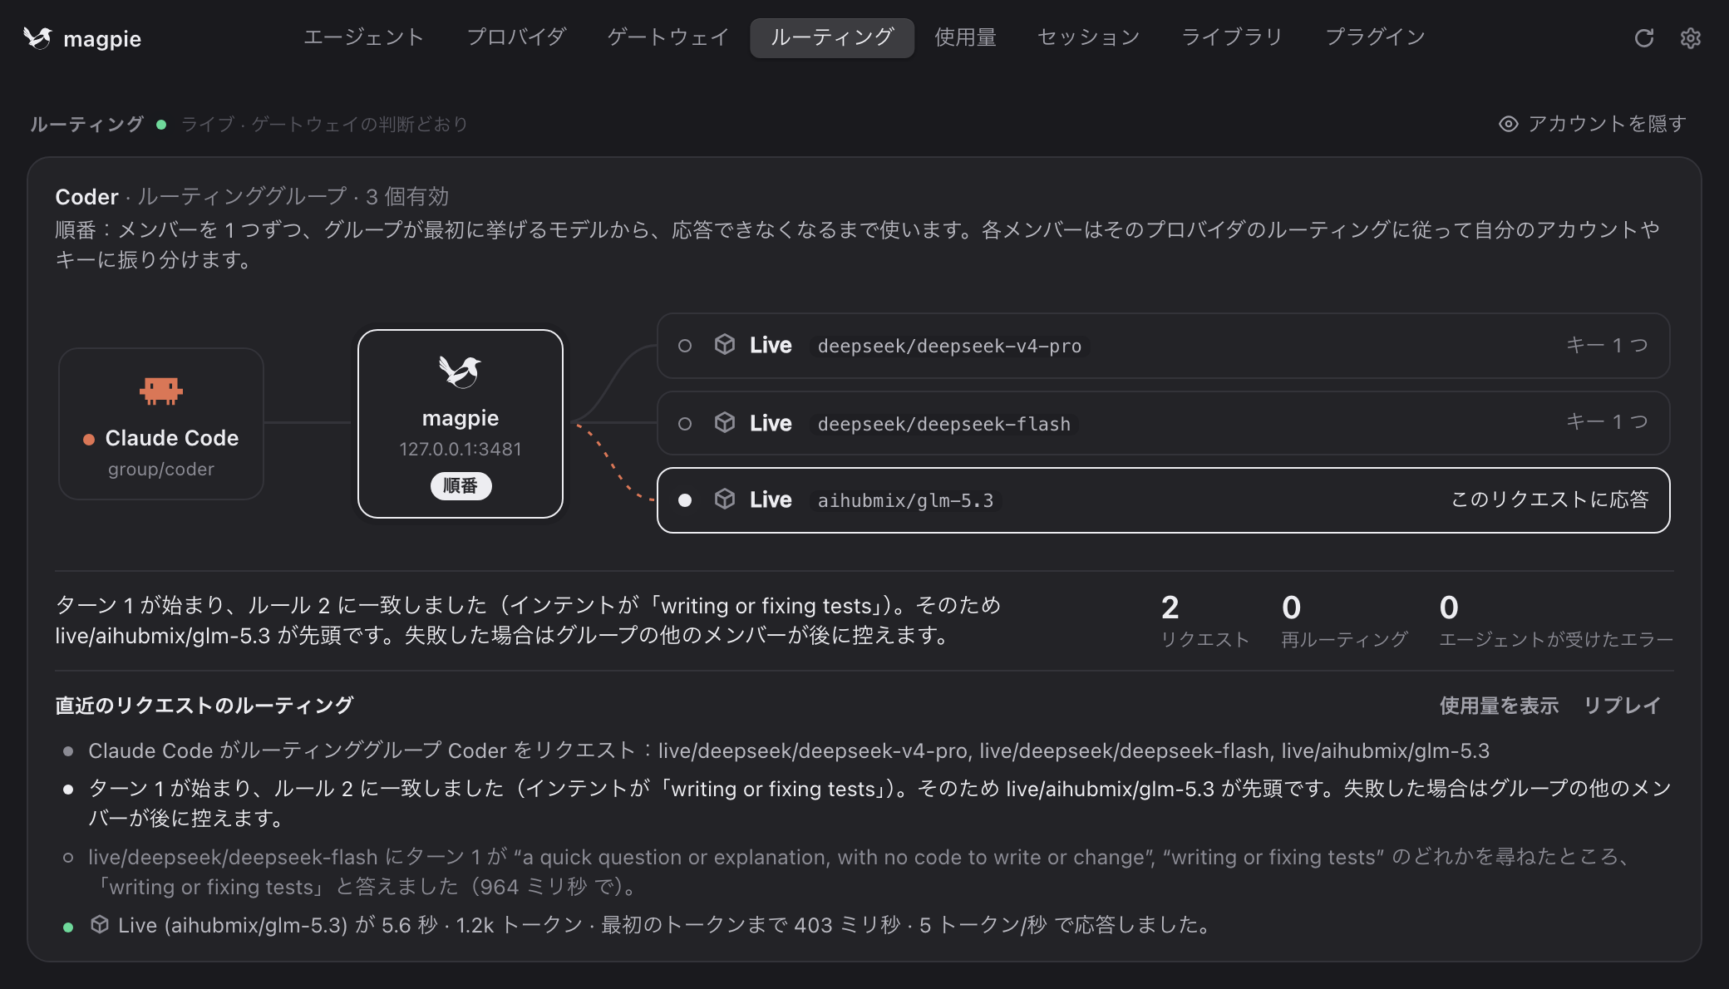Open settings via the gear icon
The width and height of the screenshot is (1729, 989).
tap(1690, 38)
